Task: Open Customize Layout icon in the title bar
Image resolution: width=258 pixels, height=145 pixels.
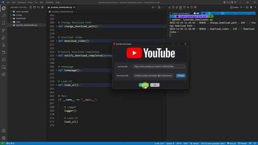Action: coord(235,2)
